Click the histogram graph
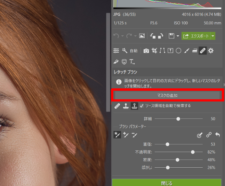Screen dimensions: 225x186 (167, 4)
